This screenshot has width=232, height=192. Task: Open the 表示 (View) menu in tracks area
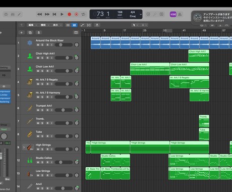pos(57,25)
